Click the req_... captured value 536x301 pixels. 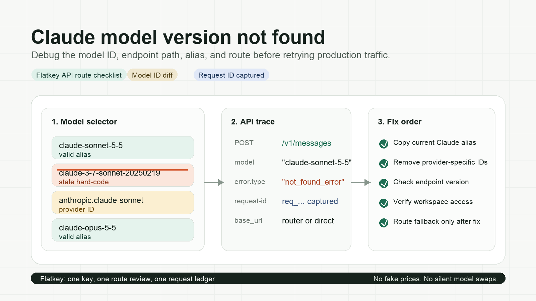tap(310, 201)
